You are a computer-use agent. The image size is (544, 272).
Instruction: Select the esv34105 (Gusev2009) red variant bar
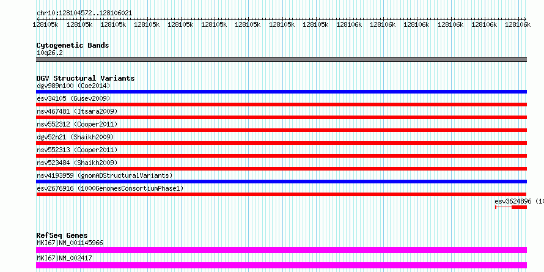point(281,105)
